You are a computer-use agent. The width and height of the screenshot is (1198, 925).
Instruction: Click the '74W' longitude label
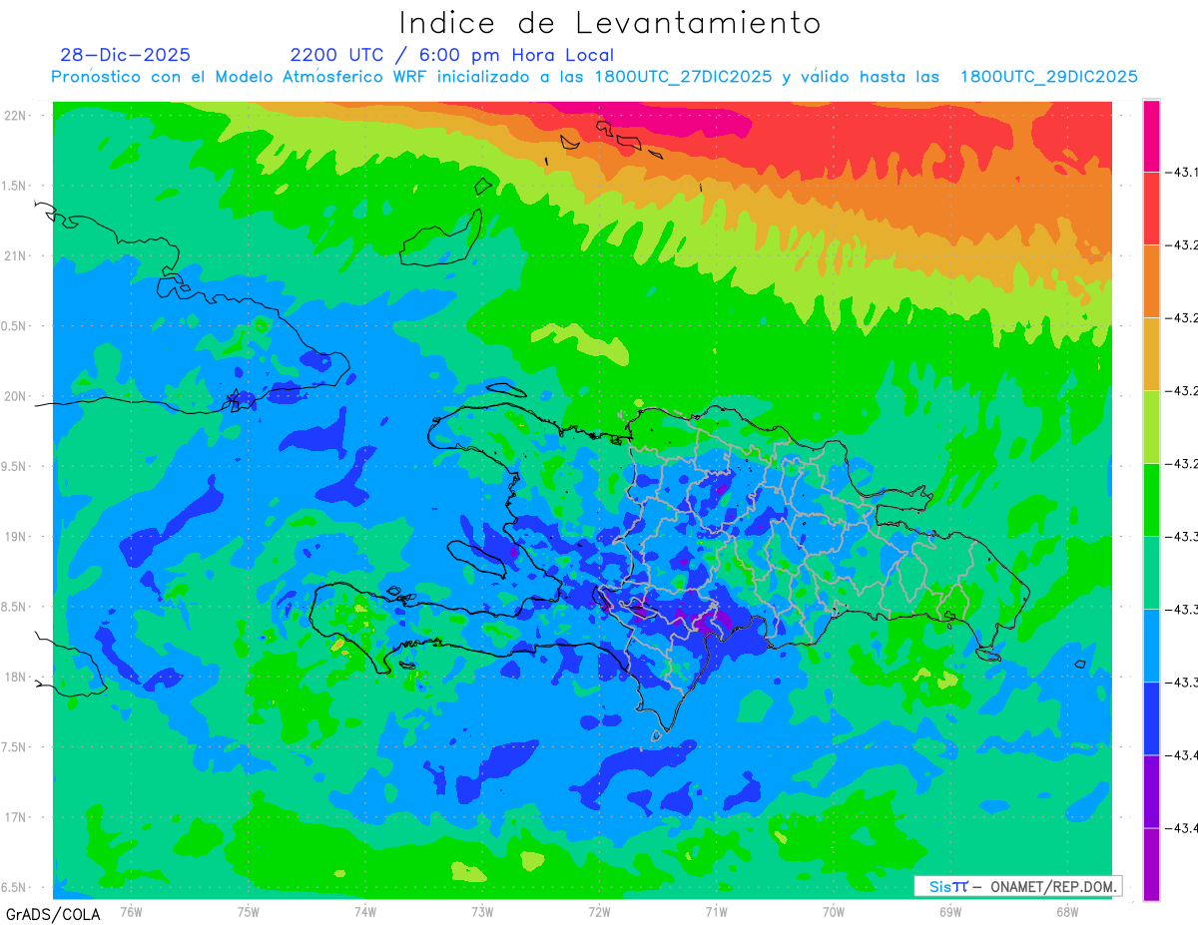[365, 911]
